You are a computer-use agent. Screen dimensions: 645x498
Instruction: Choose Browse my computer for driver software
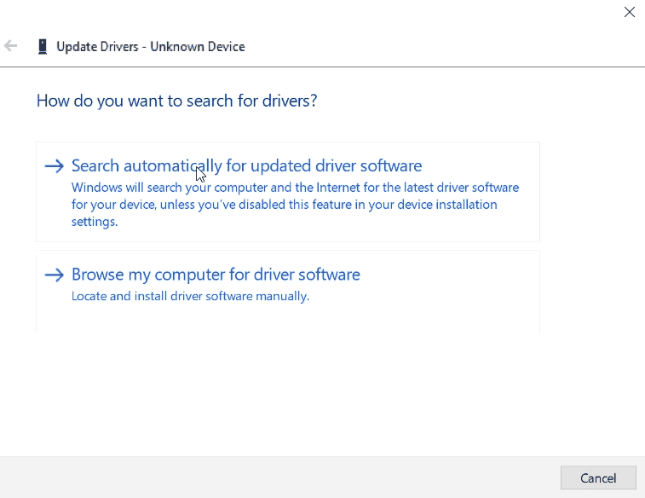click(287, 292)
